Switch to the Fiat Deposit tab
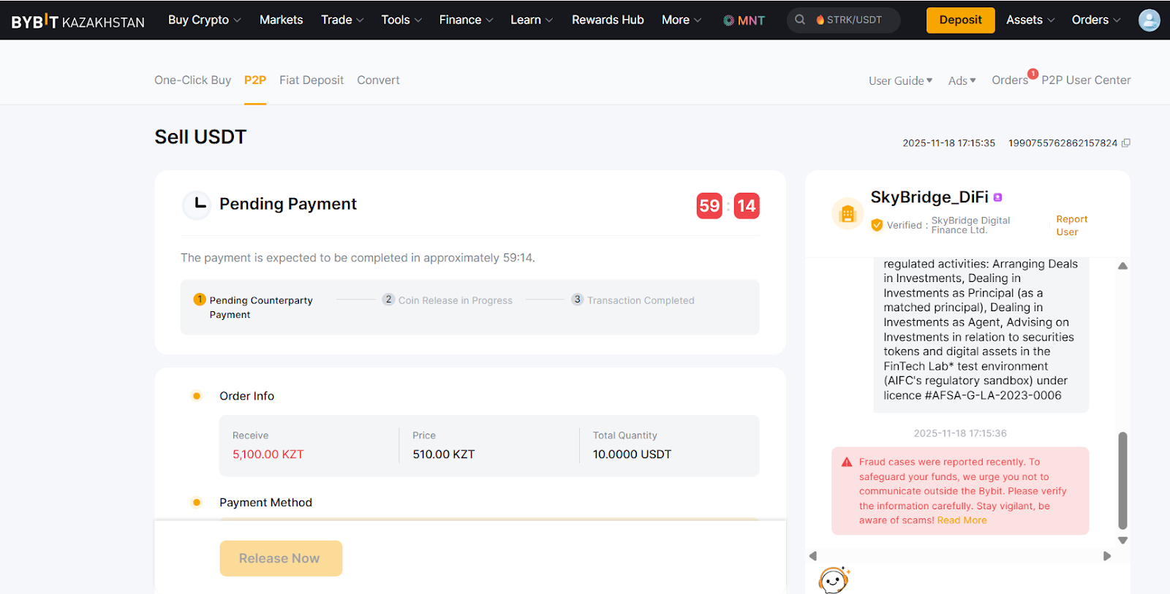The image size is (1170, 594). pos(311,80)
